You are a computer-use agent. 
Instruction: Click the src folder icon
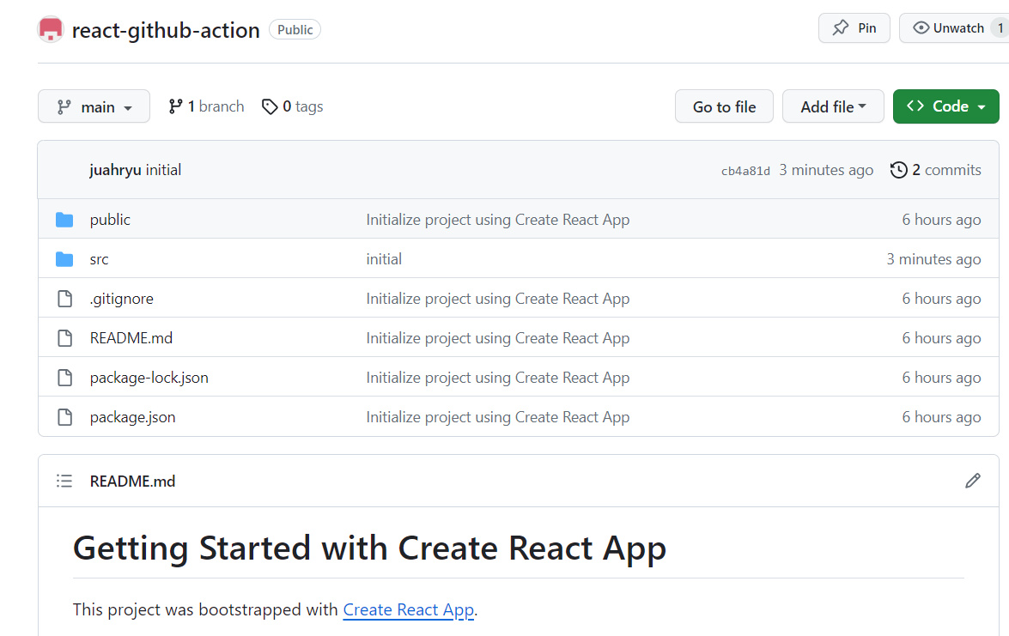click(x=64, y=259)
